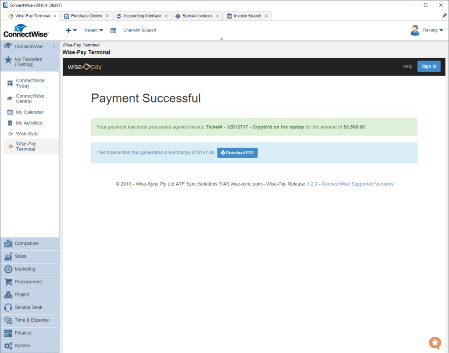
Task: Click the Wise-Sync sidebar icon
Action: point(10,134)
